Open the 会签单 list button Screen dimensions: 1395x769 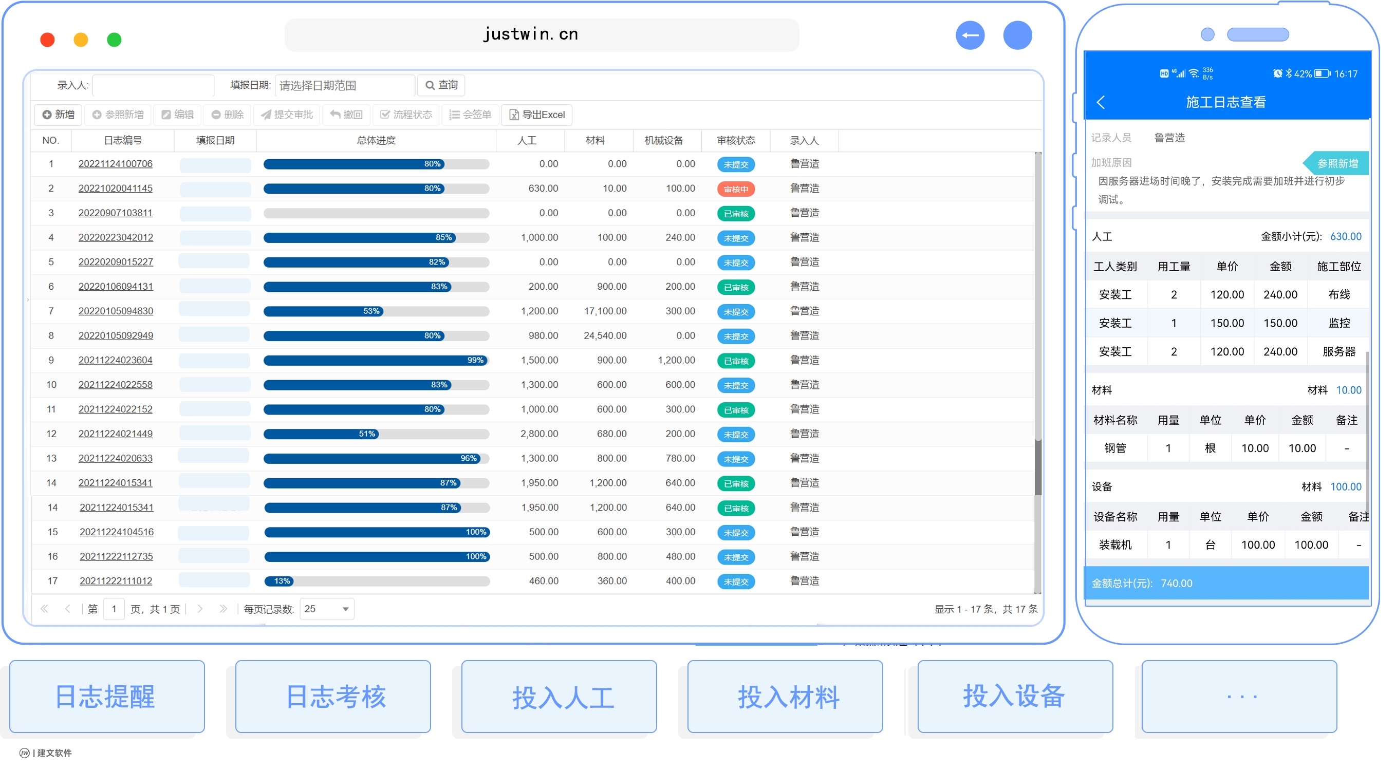coord(470,115)
